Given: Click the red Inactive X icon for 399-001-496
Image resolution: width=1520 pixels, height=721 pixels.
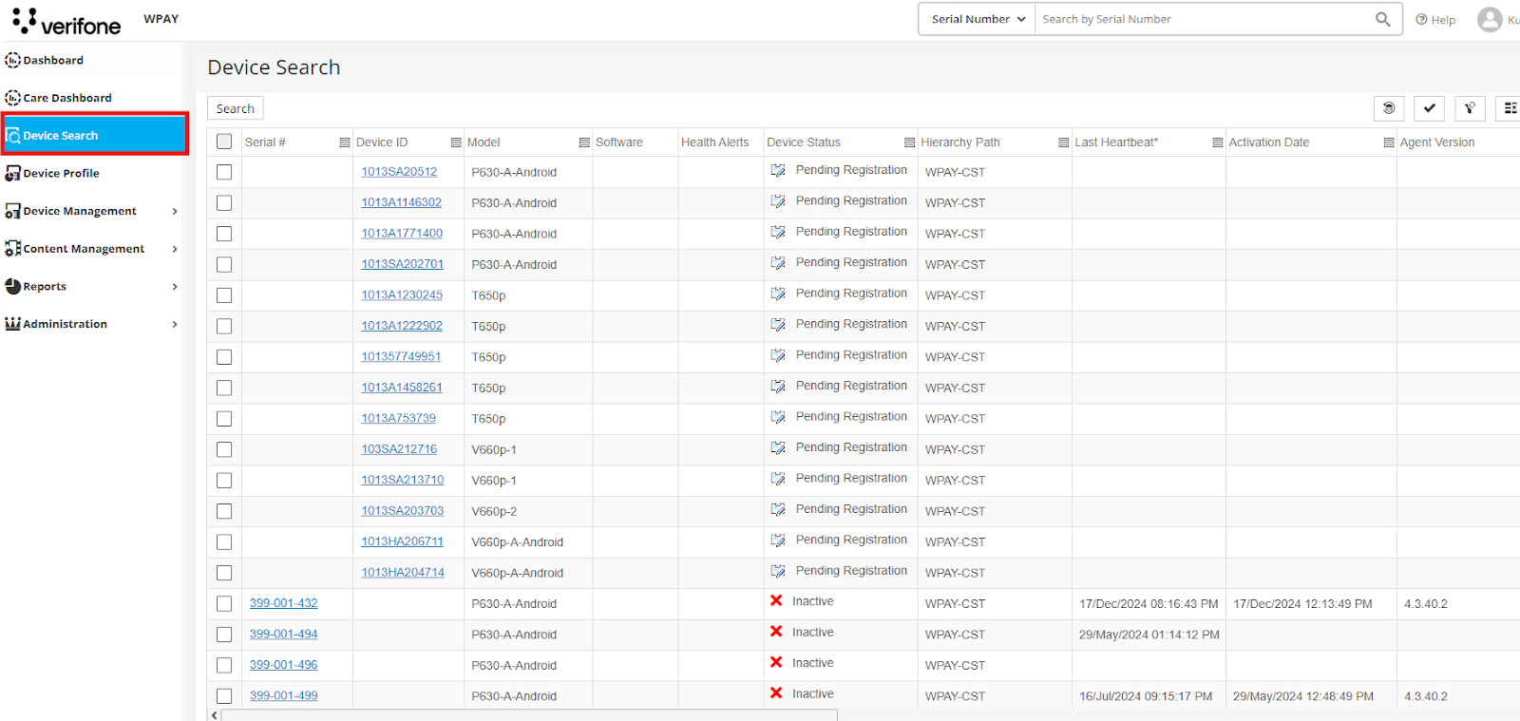Looking at the screenshot, I should tap(776, 662).
